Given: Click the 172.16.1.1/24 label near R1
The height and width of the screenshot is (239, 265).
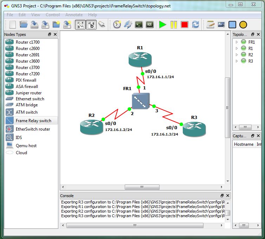Looking at the screenshot, I should coord(160,77).
